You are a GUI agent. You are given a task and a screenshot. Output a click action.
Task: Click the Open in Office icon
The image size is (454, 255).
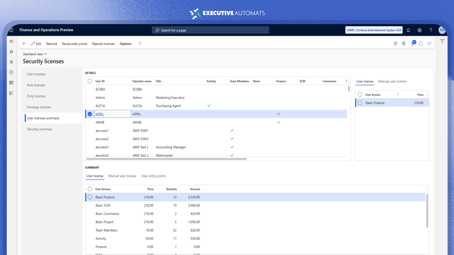(404, 44)
